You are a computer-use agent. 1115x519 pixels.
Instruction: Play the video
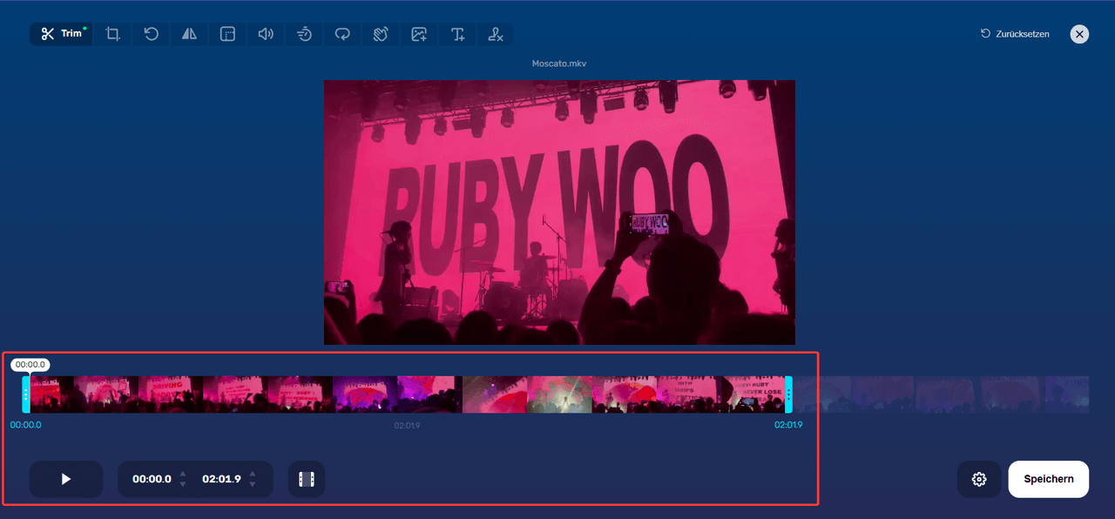(x=66, y=479)
